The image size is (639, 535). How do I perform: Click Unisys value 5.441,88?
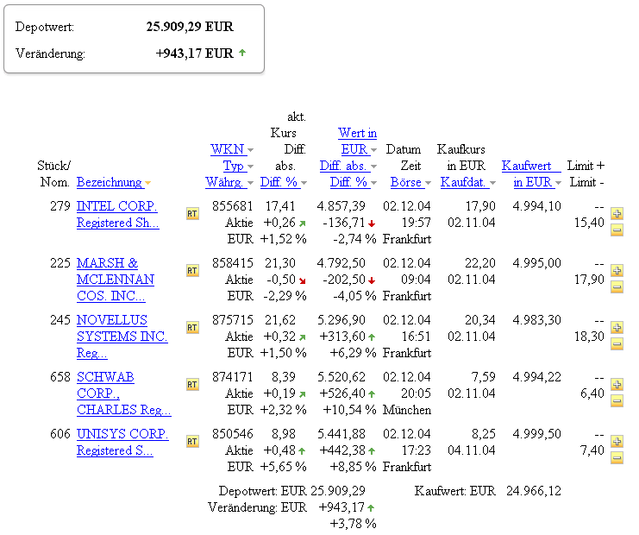[x=341, y=434]
